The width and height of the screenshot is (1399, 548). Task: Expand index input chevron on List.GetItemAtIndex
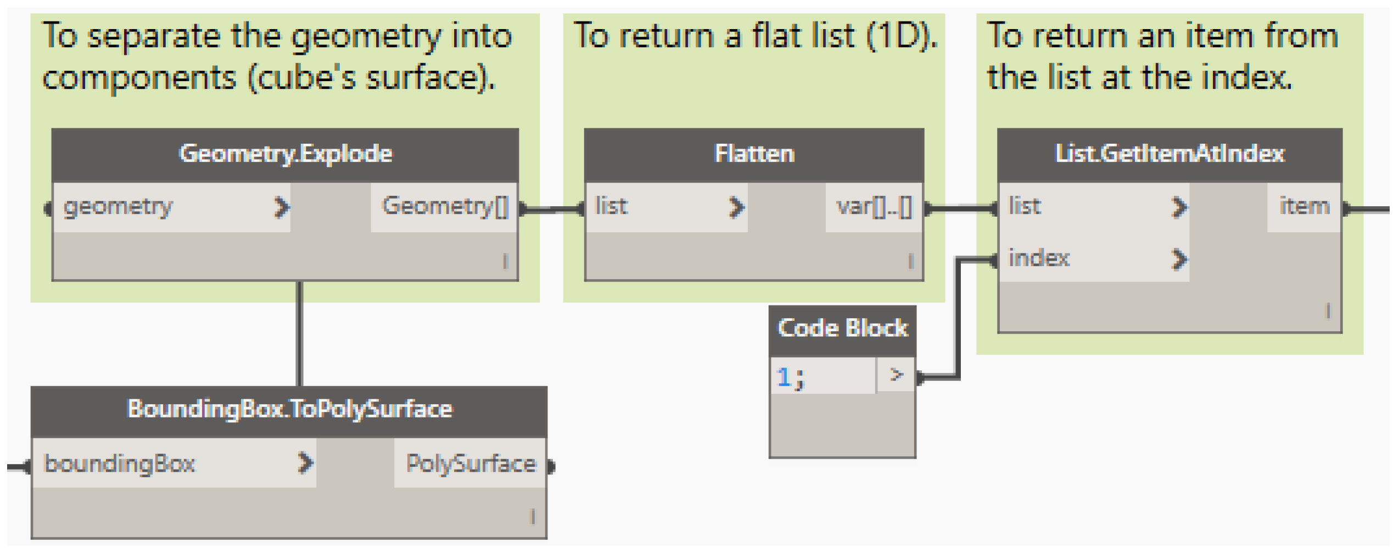(x=1179, y=259)
